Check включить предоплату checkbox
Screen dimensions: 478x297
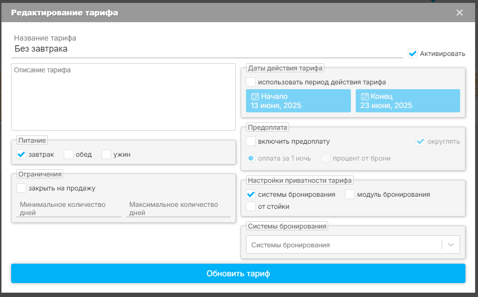point(251,141)
